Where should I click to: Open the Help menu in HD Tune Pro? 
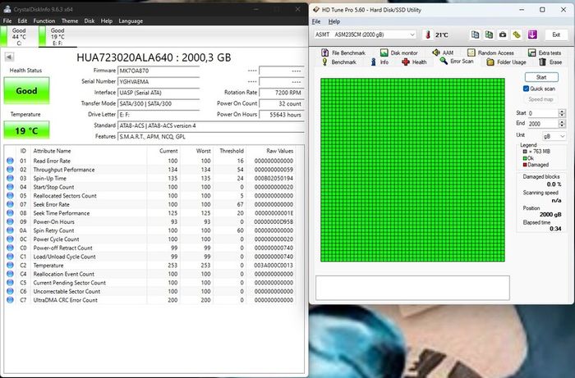334,21
